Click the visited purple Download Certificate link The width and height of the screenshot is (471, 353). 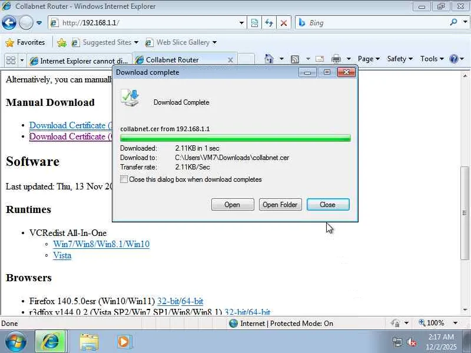(x=71, y=136)
